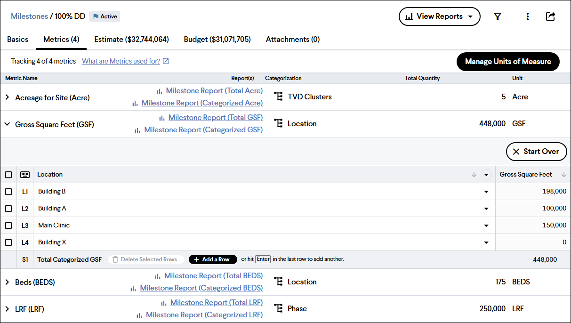This screenshot has height=323, width=571.
Task: Click the Gross Square Feet cell for Building X
Action: coord(532,242)
